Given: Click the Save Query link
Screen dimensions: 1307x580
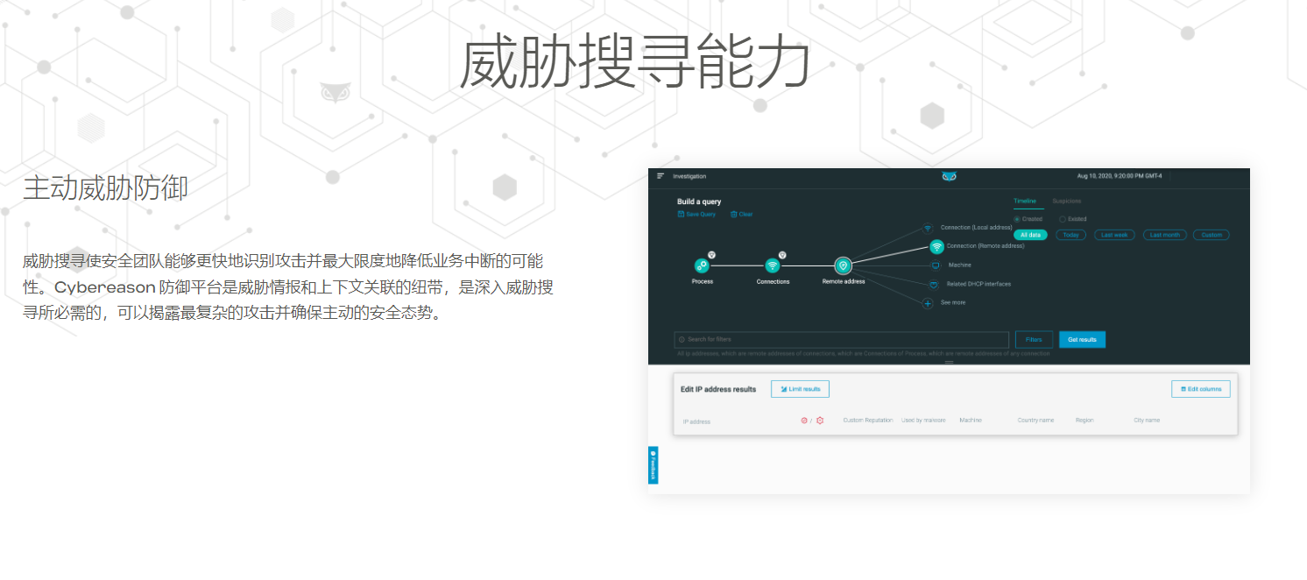Looking at the screenshot, I should coord(696,215).
